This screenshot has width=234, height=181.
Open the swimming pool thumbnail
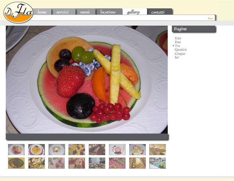point(158,163)
